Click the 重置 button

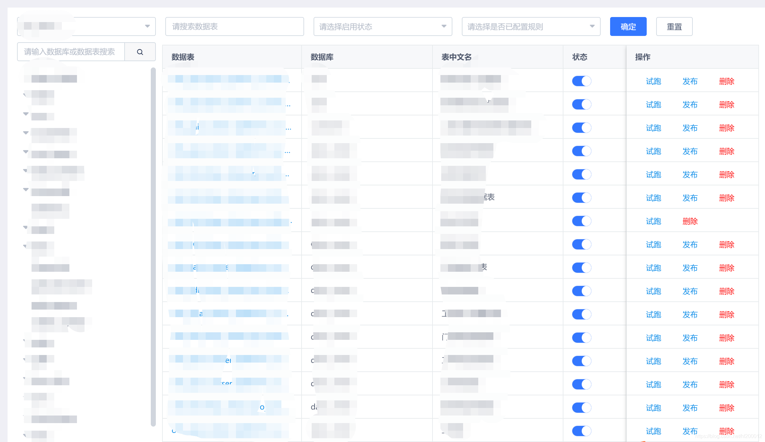(x=674, y=26)
